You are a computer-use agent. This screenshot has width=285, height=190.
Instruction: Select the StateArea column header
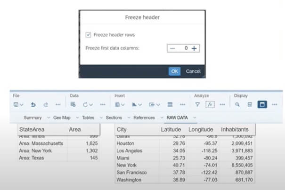click(32, 129)
